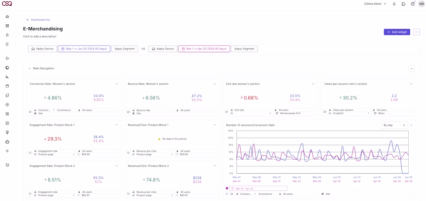Viewport: 426px width, 201px height.
Task: Click the Mens page label
Action: [x=381, y=113]
